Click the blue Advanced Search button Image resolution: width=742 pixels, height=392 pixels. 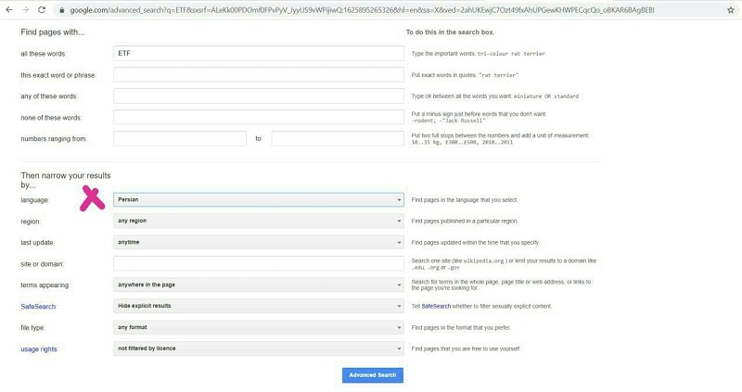point(373,375)
